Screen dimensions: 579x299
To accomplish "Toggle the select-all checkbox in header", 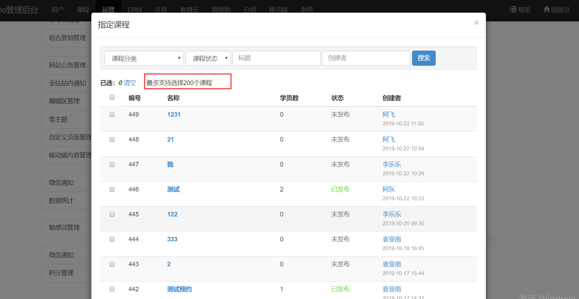I will click(112, 97).
